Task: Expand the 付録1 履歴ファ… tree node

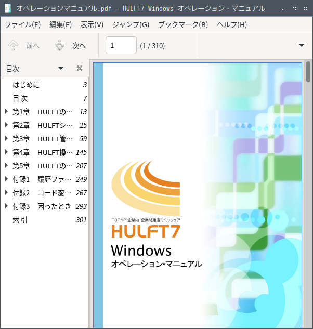Action: click(6, 179)
